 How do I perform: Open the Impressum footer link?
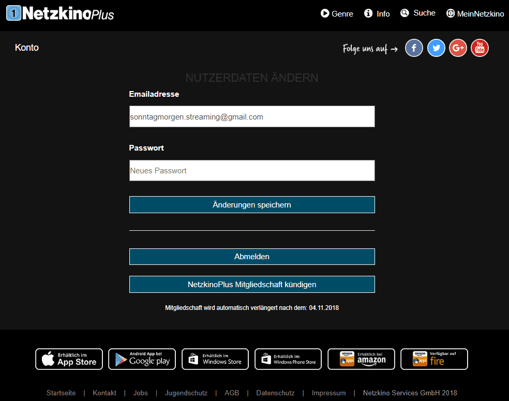coord(328,393)
